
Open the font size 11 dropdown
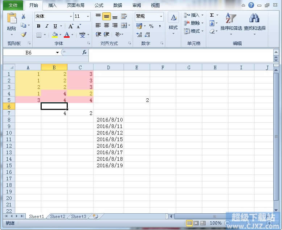pos(88,16)
